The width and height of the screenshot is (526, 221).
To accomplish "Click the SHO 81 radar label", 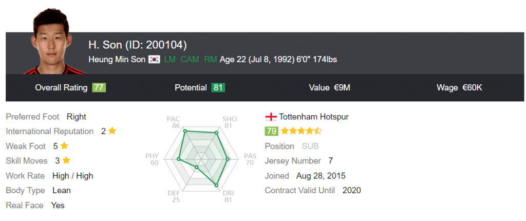I will tap(229, 122).
